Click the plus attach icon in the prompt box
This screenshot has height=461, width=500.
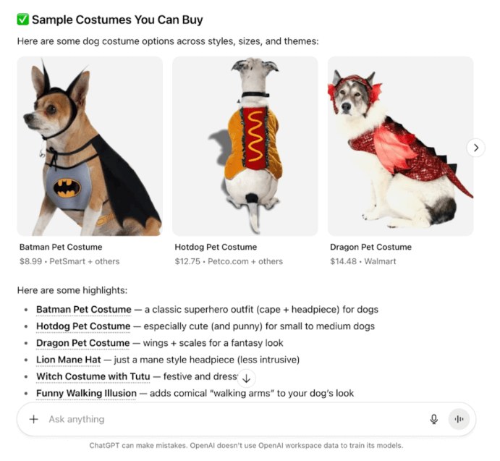click(34, 419)
